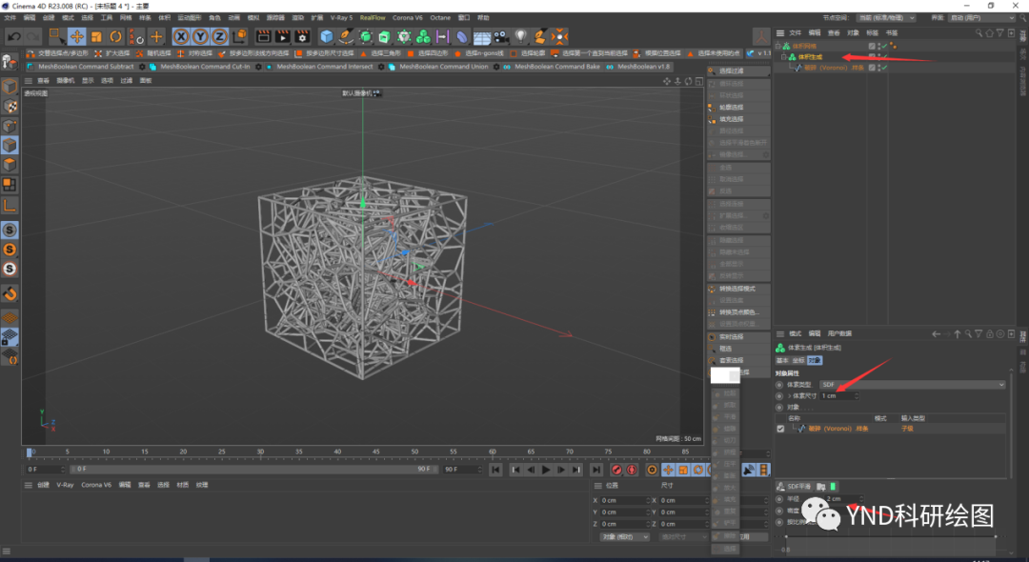Go to the start of the animation
The height and width of the screenshot is (562, 1029).
click(x=495, y=470)
